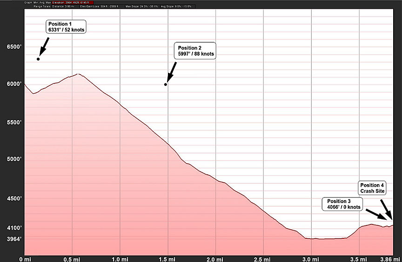Click the Position 2 altitude marker dot
402x262 pixels.
(166, 84)
